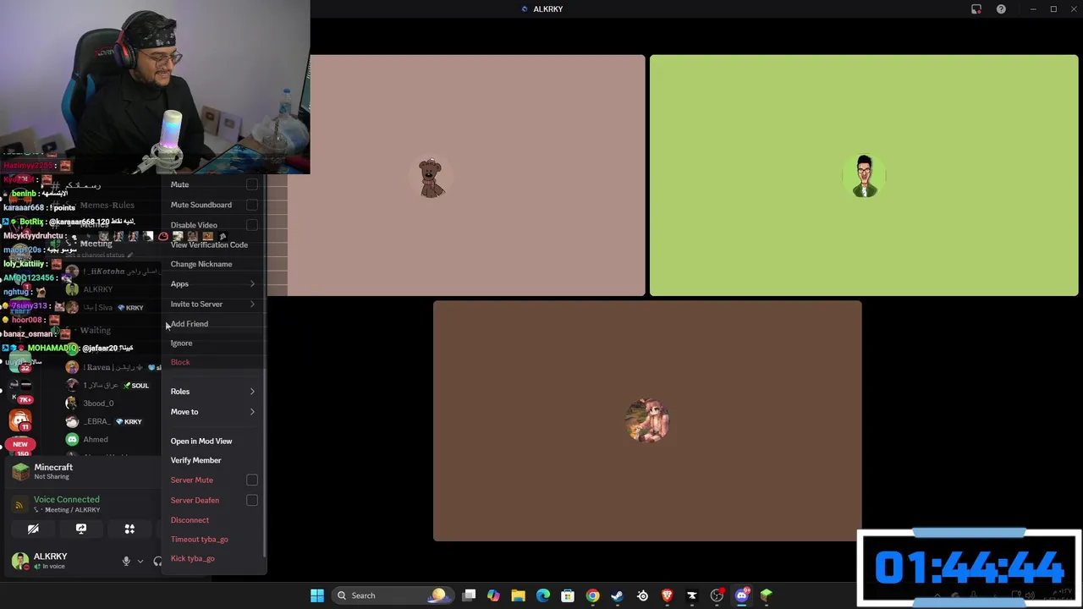Open Brave browser on taskbar

[667, 595]
